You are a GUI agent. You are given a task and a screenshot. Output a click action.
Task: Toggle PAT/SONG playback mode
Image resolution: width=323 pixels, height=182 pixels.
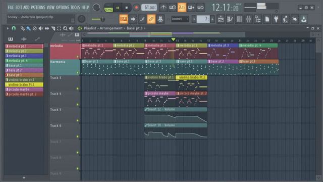[109, 8]
